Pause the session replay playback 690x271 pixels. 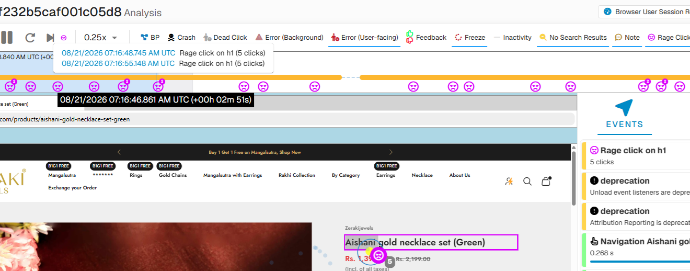6,37
